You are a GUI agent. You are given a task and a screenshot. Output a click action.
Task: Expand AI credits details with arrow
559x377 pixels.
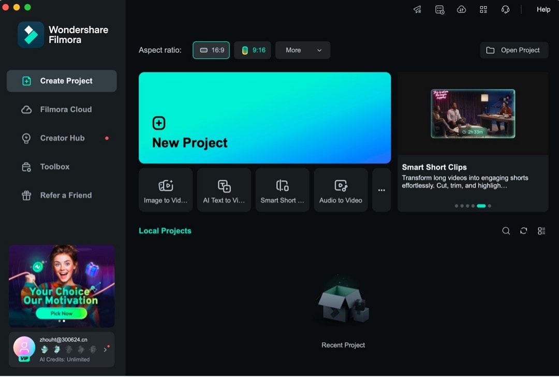coord(106,350)
